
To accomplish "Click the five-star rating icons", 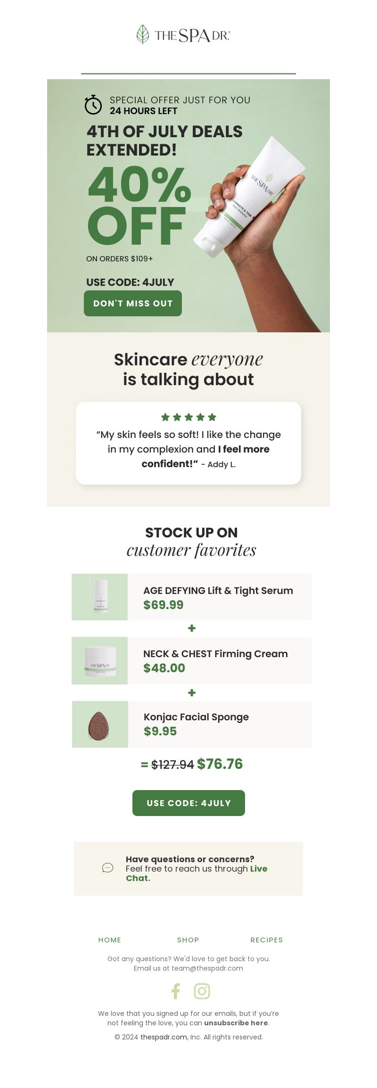I will pyautogui.click(x=188, y=417).
